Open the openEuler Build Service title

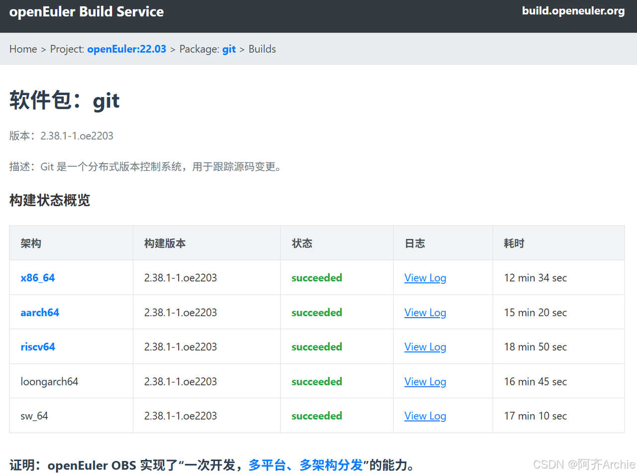(x=87, y=11)
